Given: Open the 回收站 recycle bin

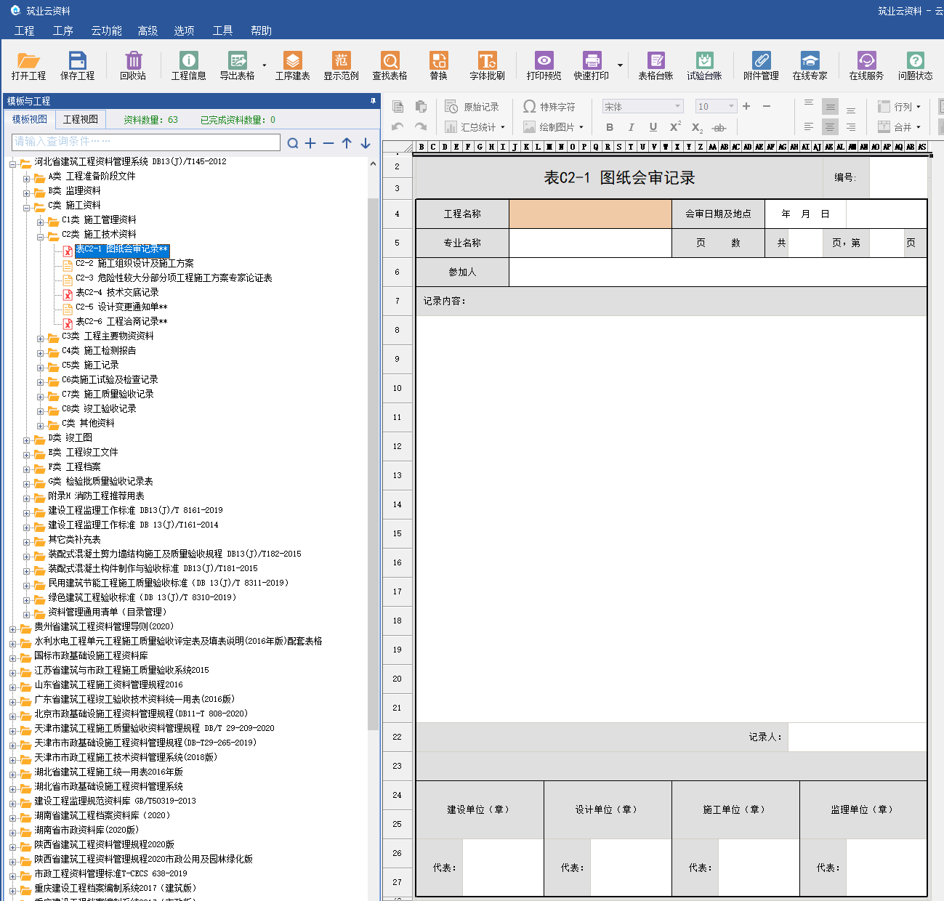Looking at the screenshot, I should 133,65.
